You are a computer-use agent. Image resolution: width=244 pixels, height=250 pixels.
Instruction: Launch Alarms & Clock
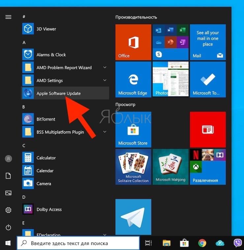pyautogui.click(x=65, y=55)
